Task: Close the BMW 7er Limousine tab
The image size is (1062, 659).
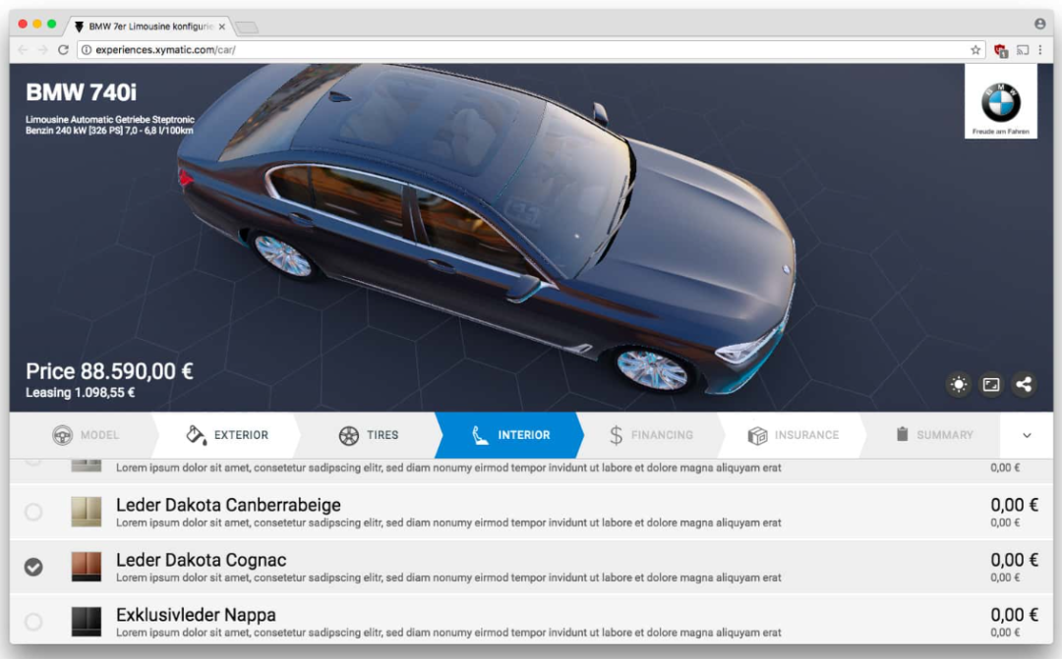Action: tap(221, 27)
